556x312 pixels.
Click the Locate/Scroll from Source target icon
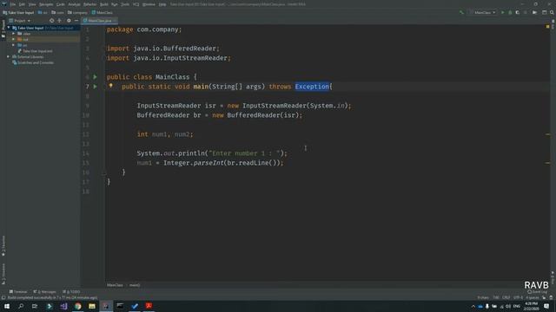click(52, 21)
